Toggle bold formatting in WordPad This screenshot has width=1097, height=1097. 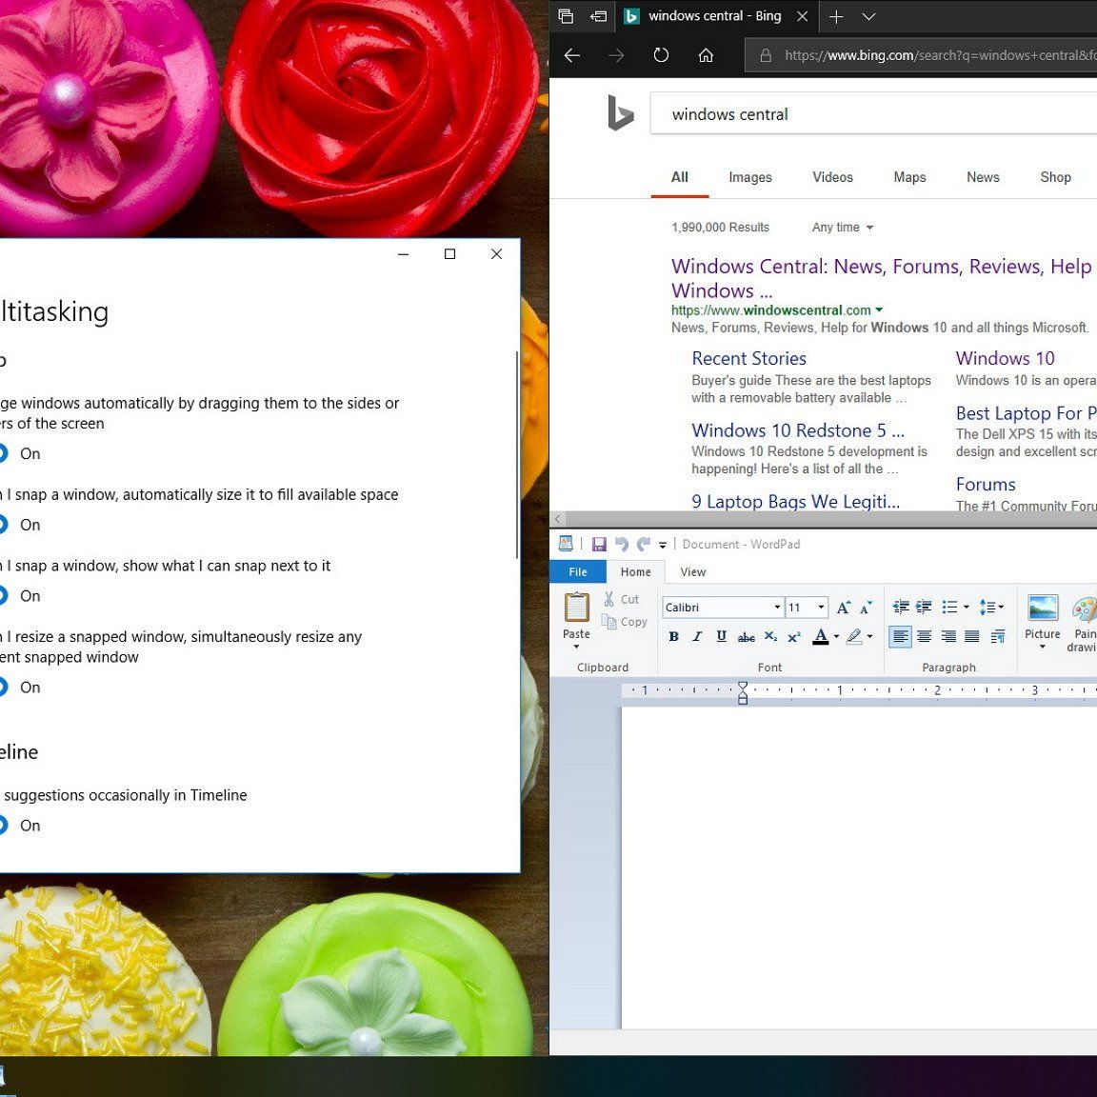673,636
